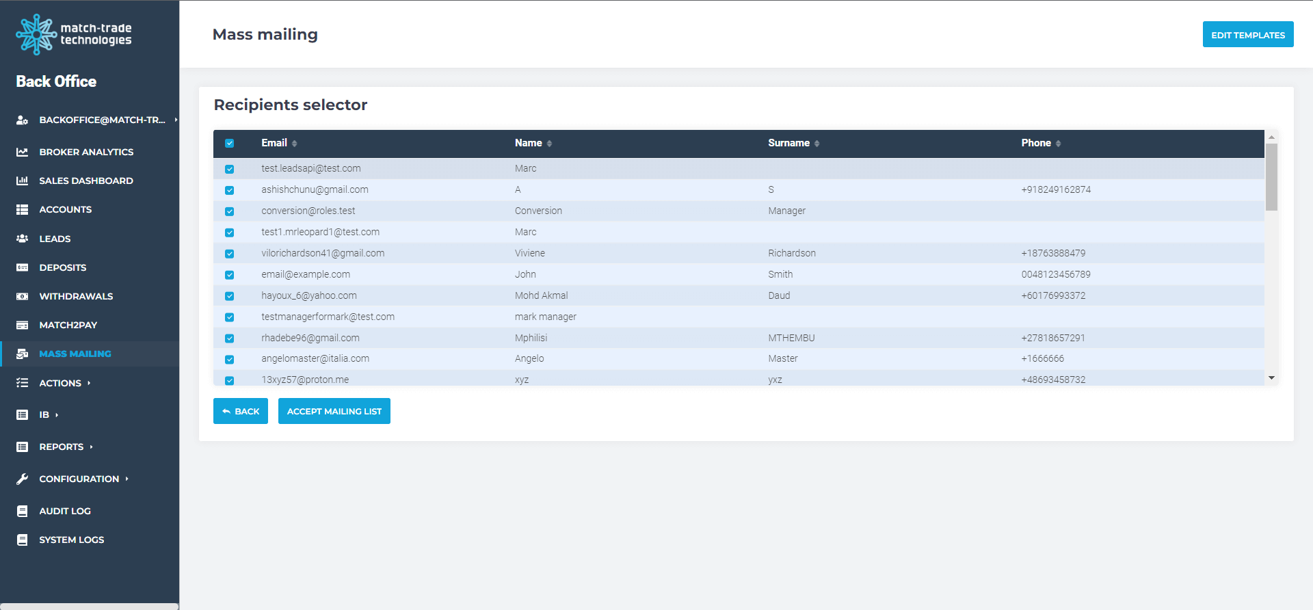Open System Logs from the sidebar

pos(72,540)
